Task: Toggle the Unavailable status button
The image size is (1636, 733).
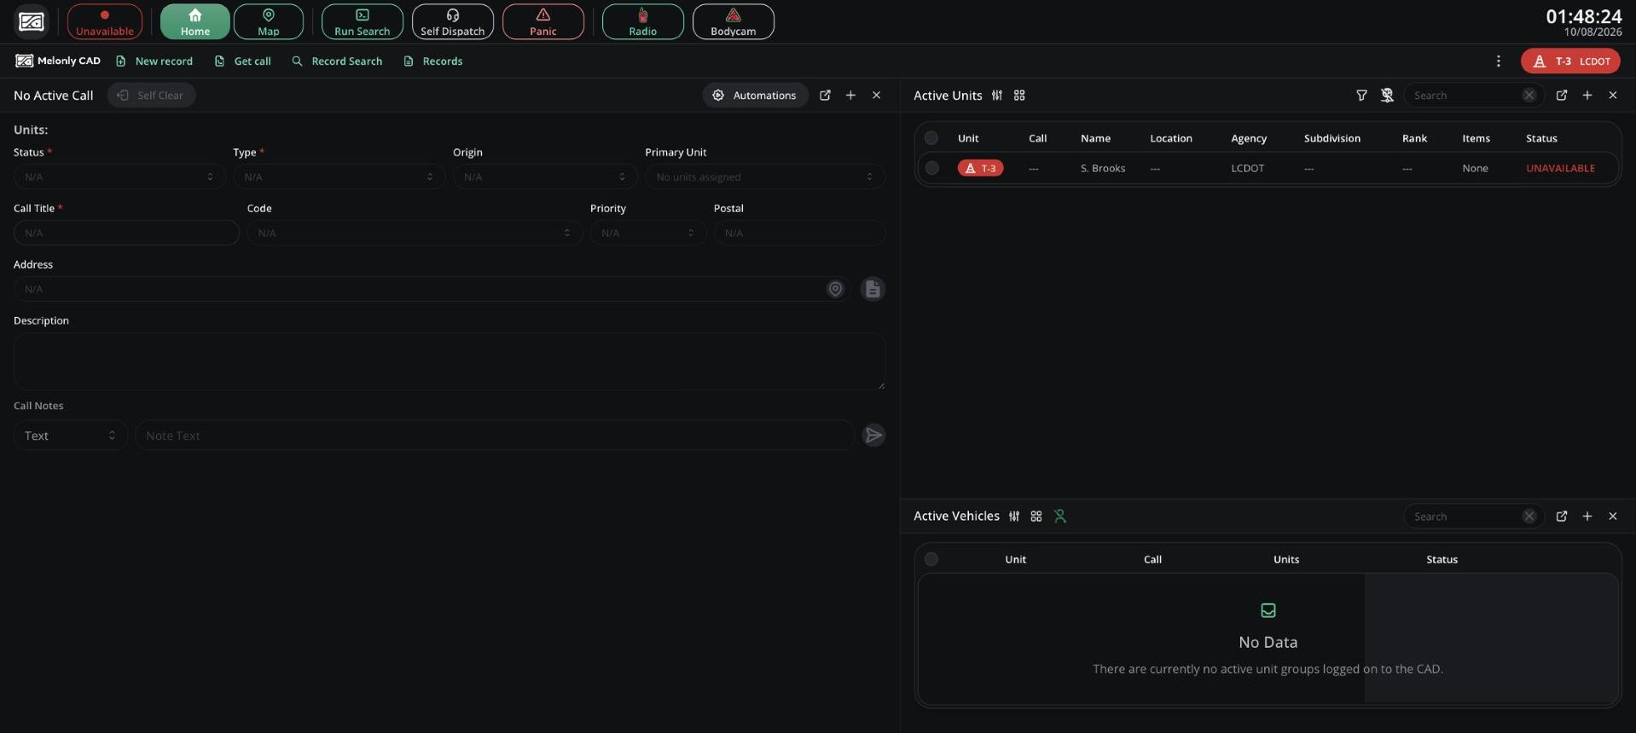Action: click(x=105, y=21)
